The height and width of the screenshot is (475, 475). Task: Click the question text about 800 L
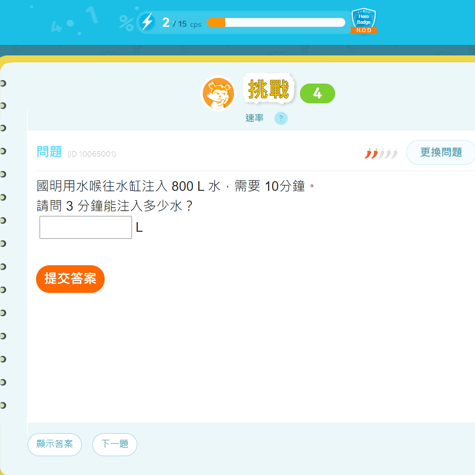(176, 186)
